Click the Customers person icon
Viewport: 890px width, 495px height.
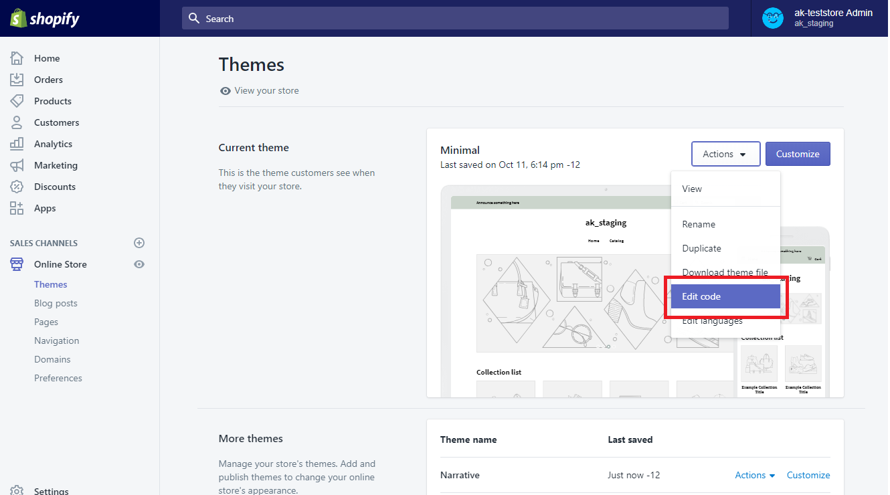(17, 122)
